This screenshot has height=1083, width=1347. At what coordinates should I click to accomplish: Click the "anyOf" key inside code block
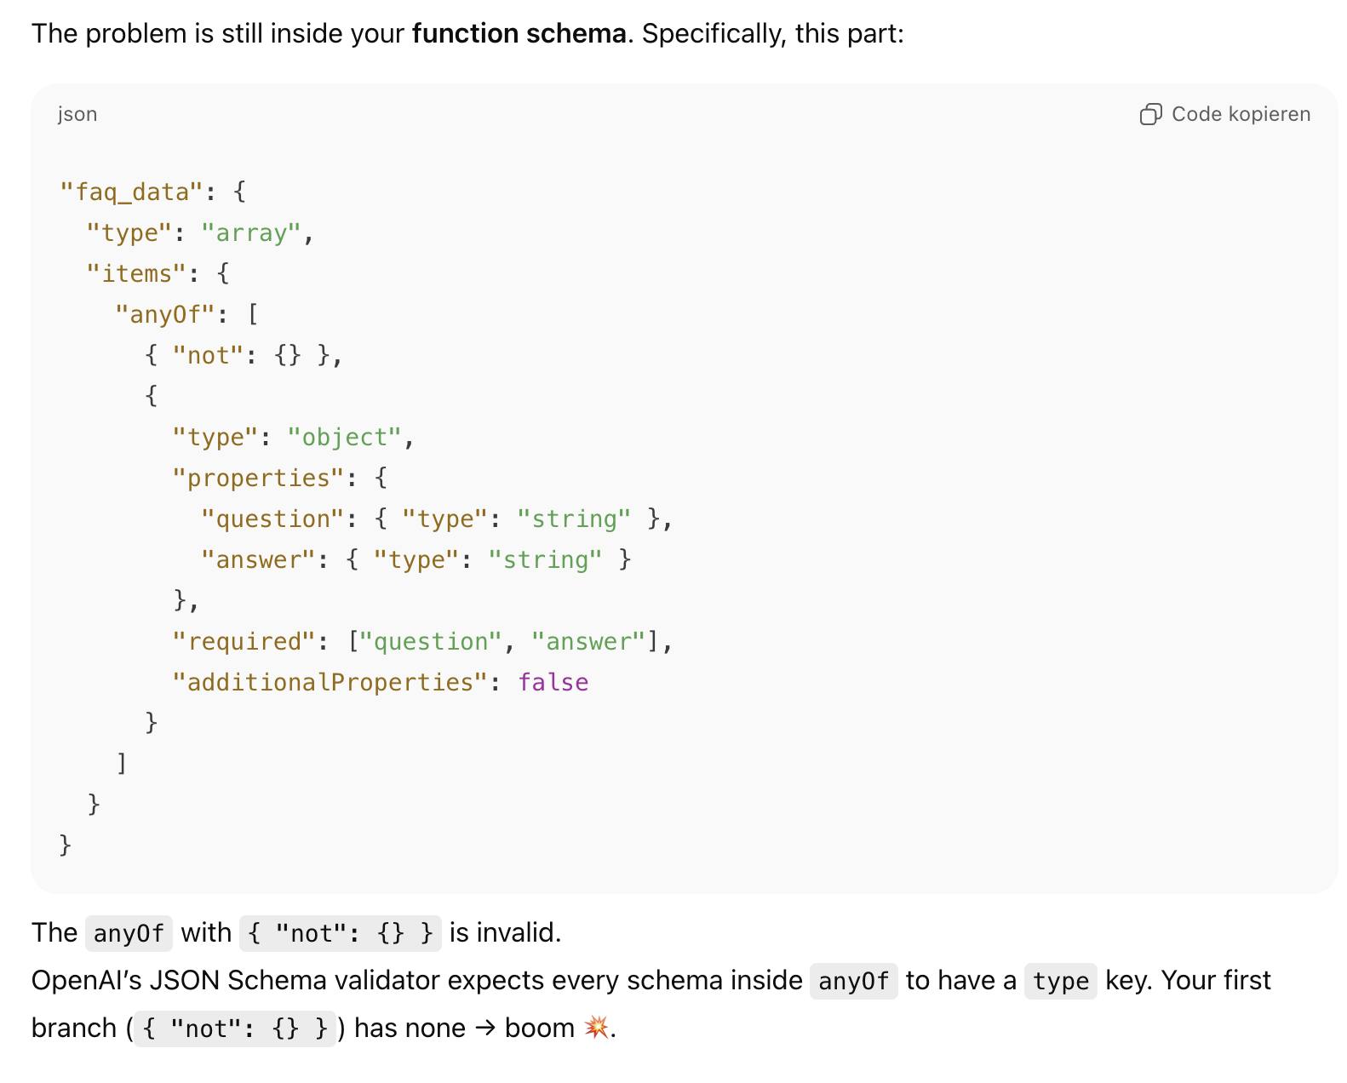click(x=164, y=314)
